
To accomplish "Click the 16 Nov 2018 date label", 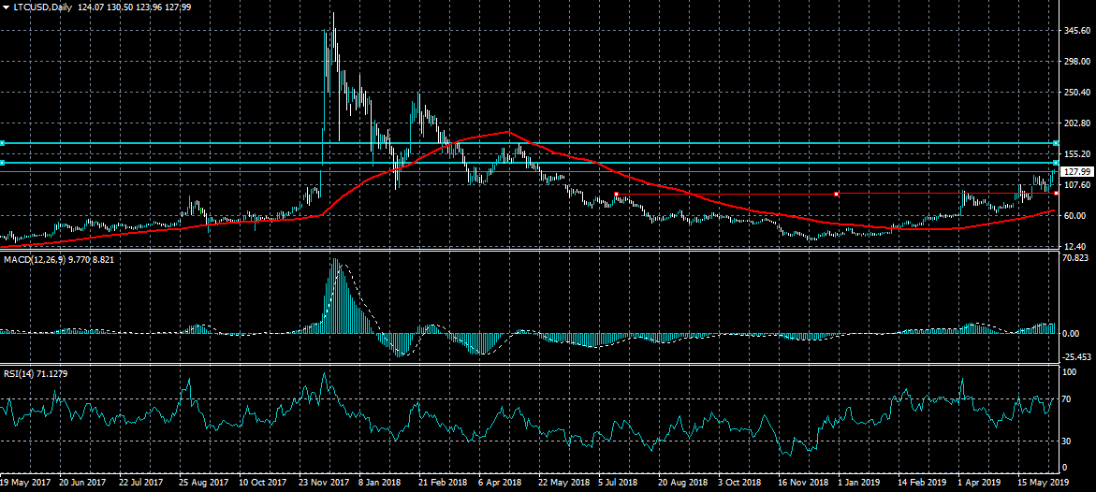I will (x=803, y=483).
